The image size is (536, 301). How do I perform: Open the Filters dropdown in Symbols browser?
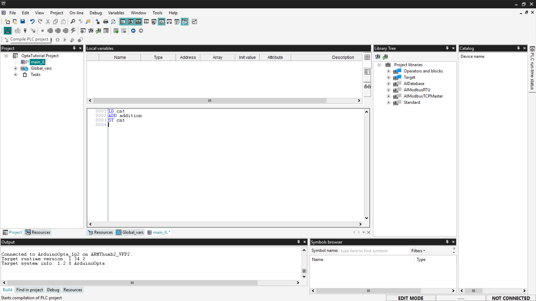(x=418, y=251)
